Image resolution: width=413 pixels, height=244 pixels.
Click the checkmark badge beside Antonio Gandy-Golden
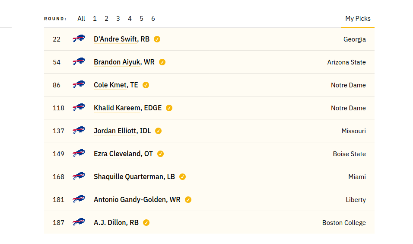(188, 200)
